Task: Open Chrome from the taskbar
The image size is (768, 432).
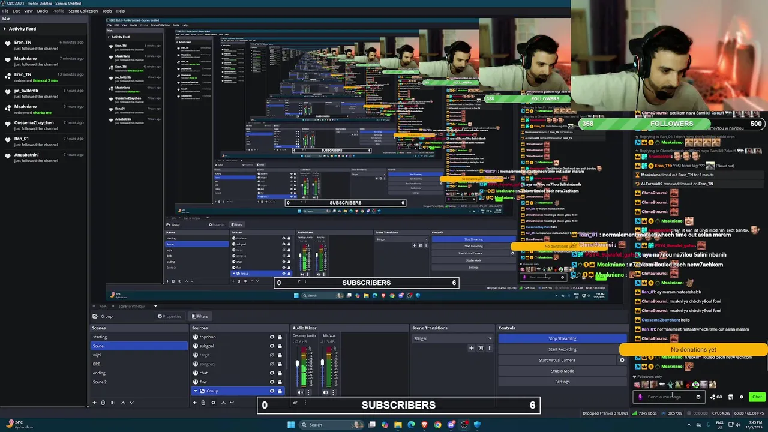Action: (437, 425)
